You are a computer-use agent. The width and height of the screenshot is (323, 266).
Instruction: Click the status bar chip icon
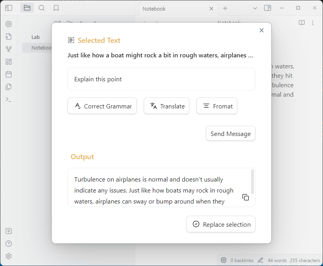(224, 260)
